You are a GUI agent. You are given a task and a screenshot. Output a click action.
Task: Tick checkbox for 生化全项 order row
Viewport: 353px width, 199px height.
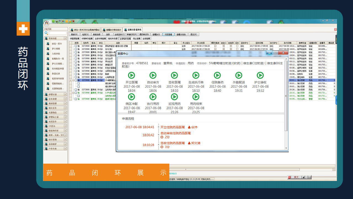coord(75,58)
